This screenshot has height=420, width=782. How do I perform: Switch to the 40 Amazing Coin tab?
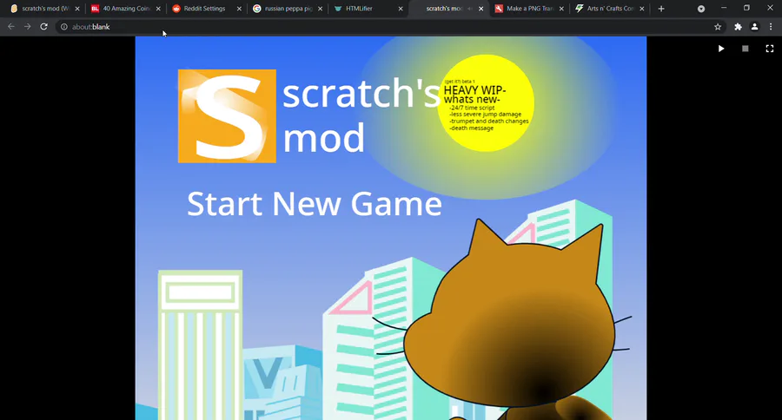click(x=126, y=9)
